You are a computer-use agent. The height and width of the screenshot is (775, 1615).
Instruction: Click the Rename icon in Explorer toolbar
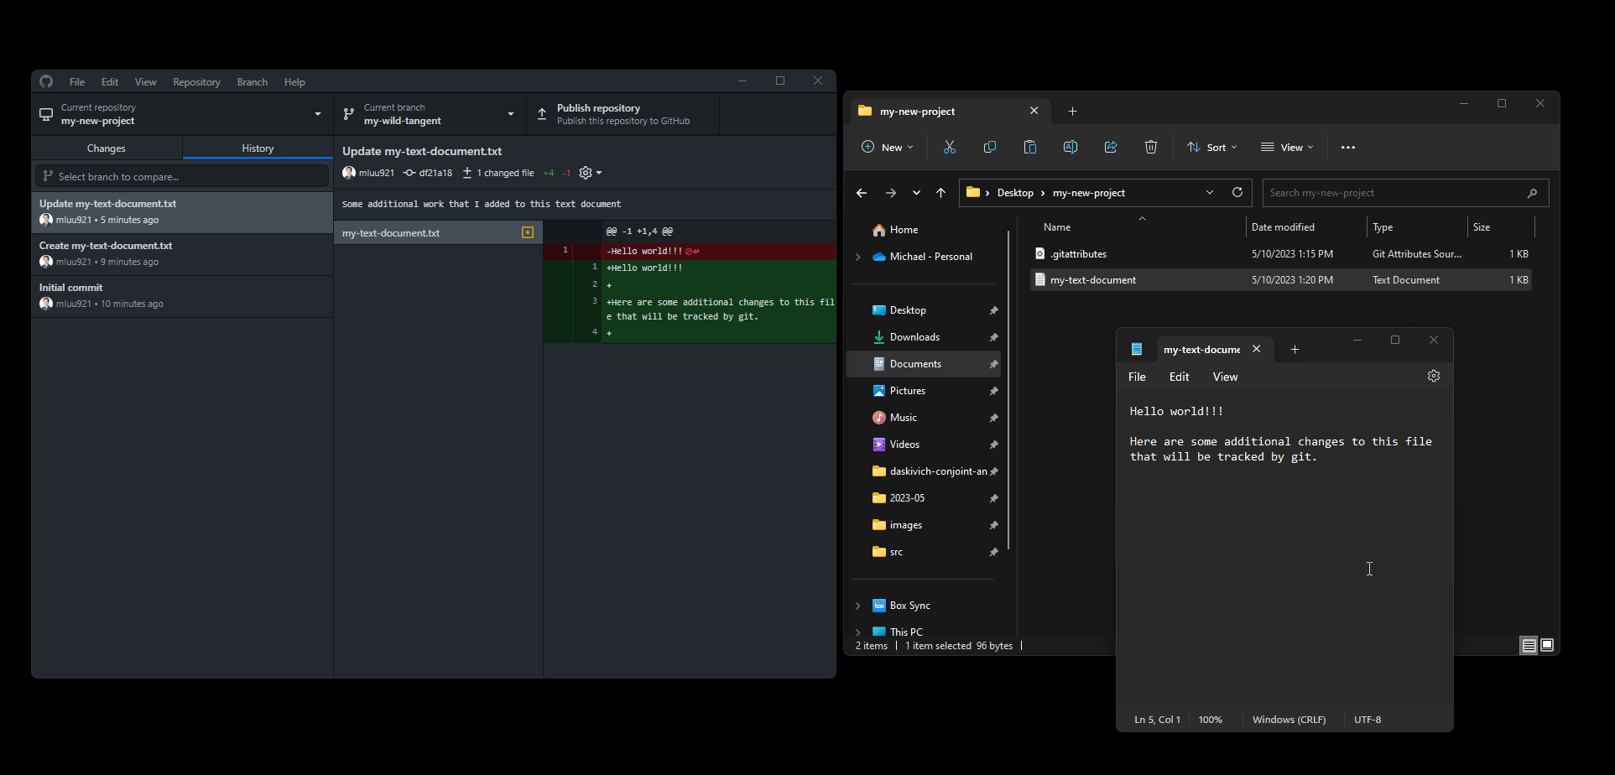1071,147
